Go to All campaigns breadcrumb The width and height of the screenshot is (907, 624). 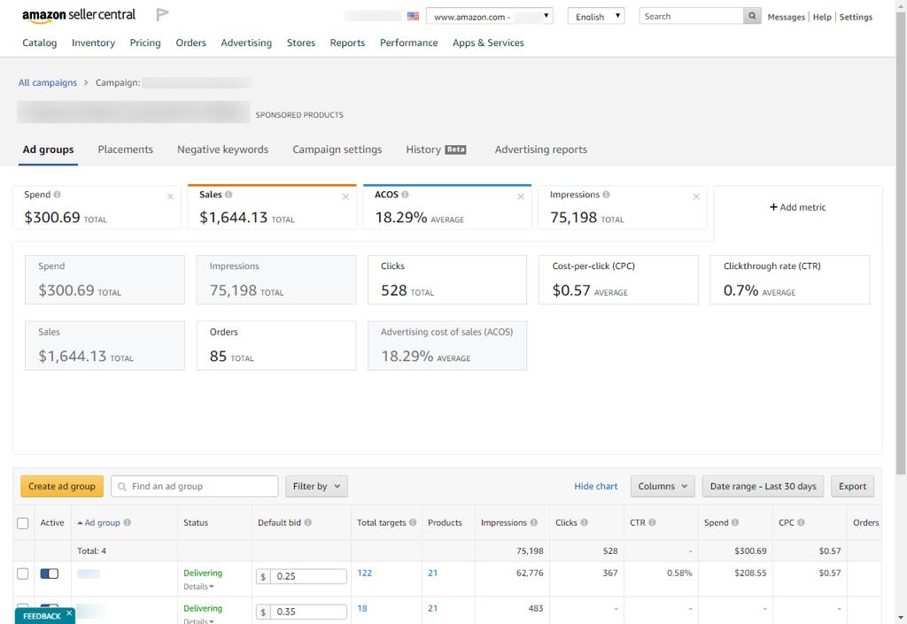point(48,82)
